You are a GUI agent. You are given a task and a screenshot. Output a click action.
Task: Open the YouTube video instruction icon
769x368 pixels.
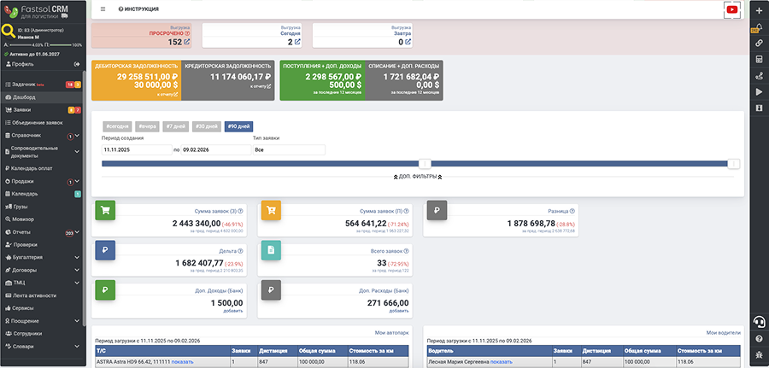[x=731, y=9]
